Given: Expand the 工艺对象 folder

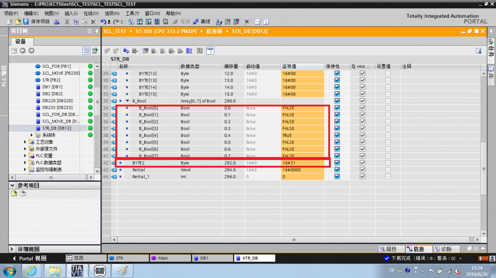Looking at the screenshot, I should 25,142.
